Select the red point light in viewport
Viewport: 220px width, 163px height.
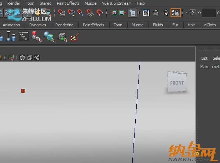(x=23, y=91)
